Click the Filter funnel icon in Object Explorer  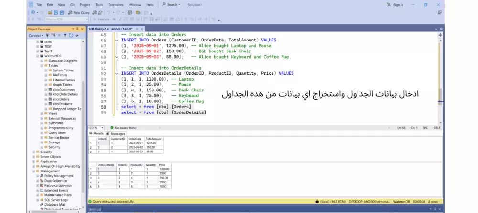[x=65, y=36]
